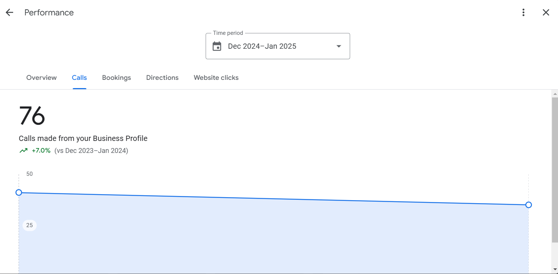558x274 pixels.
Task: Select the Dec 2024–Jan 2025 date range field
Action: [x=262, y=46]
